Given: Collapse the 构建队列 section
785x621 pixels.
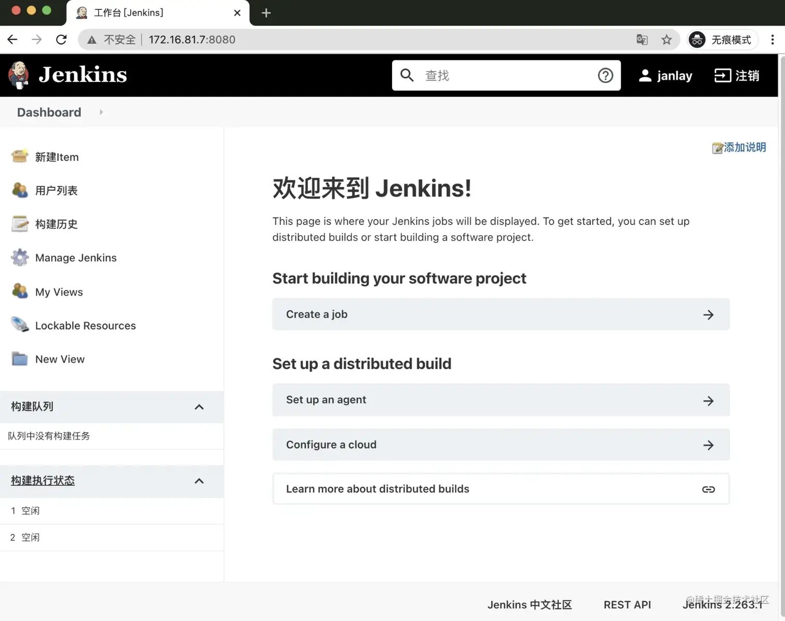Looking at the screenshot, I should (x=199, y=407).
